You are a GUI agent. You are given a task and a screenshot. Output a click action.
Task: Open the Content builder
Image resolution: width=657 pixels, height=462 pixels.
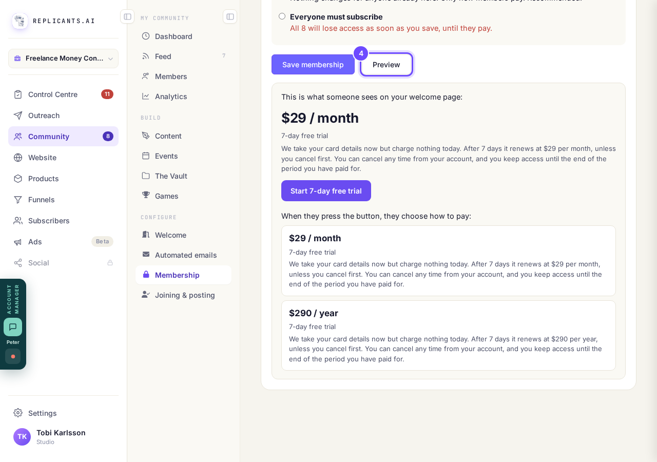pos(183,136)
